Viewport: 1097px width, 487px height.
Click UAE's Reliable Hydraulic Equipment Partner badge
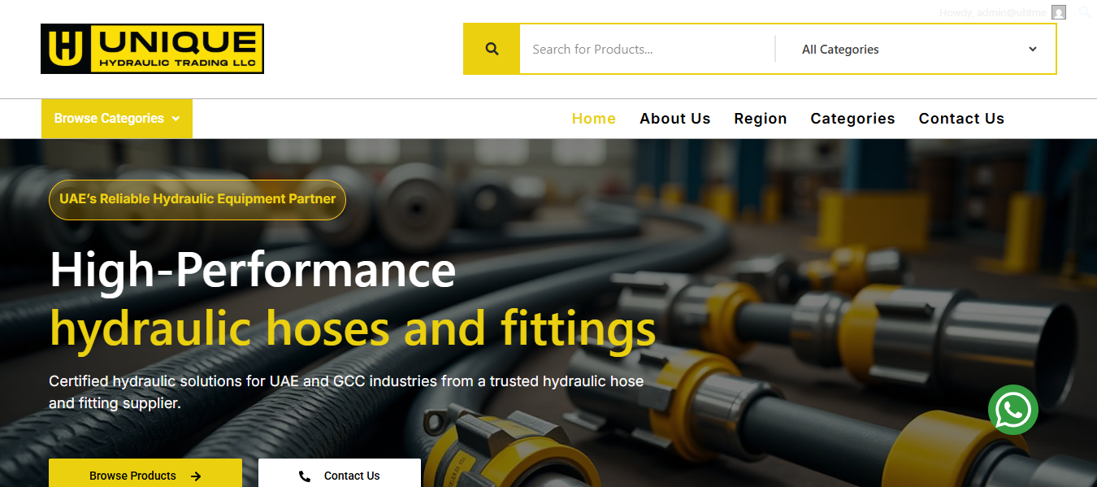point(197,199)
